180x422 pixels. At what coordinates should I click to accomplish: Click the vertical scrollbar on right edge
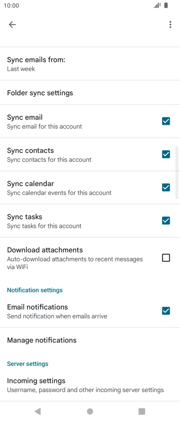coord(177,172)
